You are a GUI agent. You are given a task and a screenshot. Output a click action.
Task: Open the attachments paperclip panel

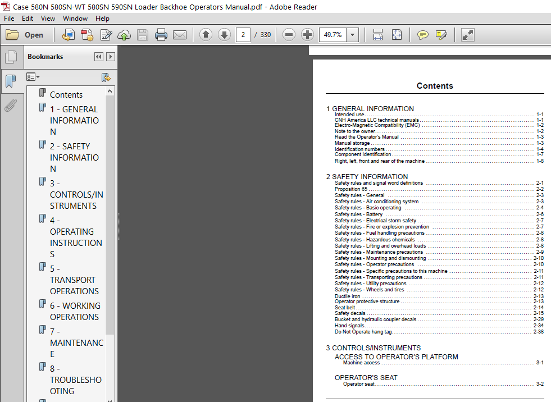(x=11, y=105)
